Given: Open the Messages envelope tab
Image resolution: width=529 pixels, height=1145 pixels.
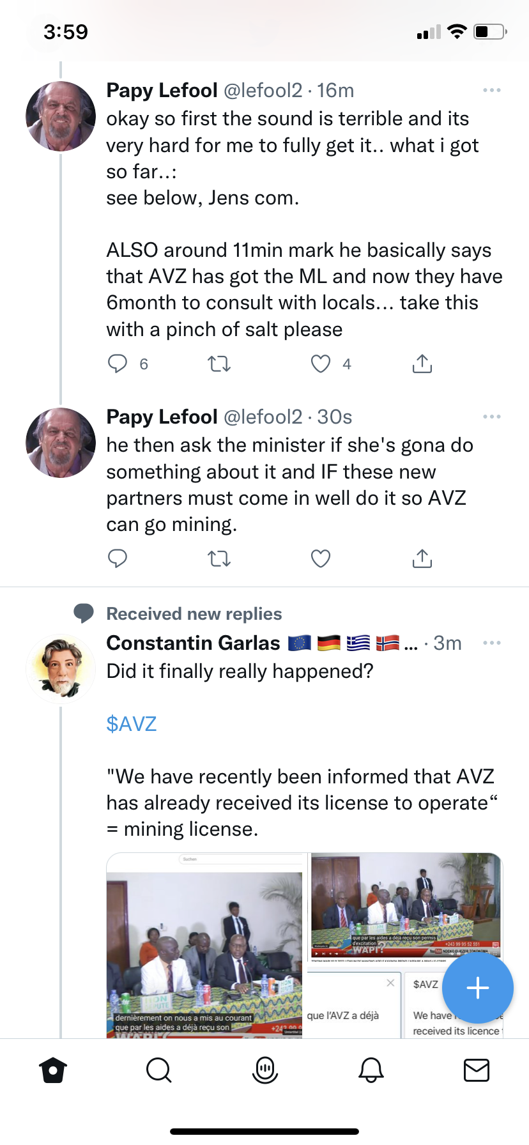Looking at the screenshot, I should click(x=477, y=1070).
